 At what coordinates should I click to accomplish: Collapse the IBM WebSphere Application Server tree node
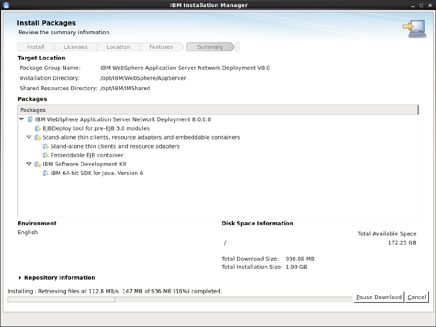(21, 119)
